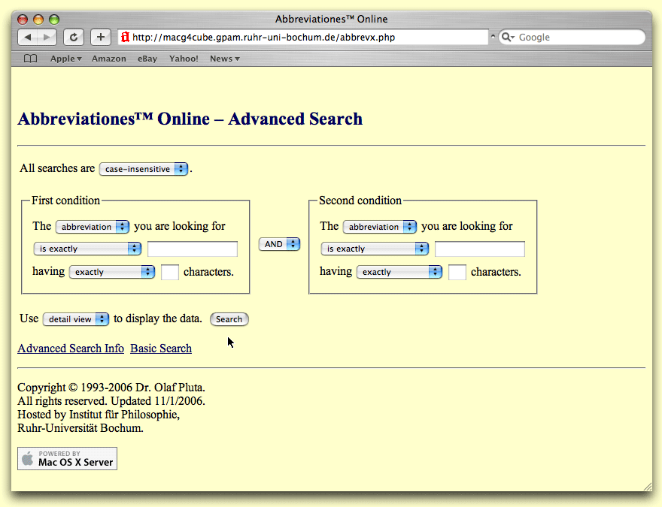Click the browser Forward arrow button
The height and width of the screenshot is (507, 662).
pos(47,37)
